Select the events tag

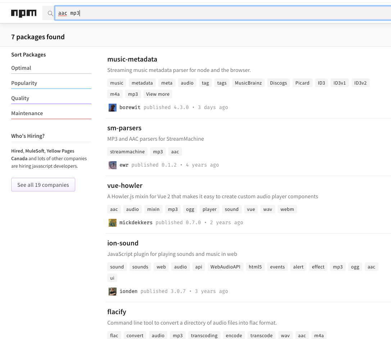(278, 267)
